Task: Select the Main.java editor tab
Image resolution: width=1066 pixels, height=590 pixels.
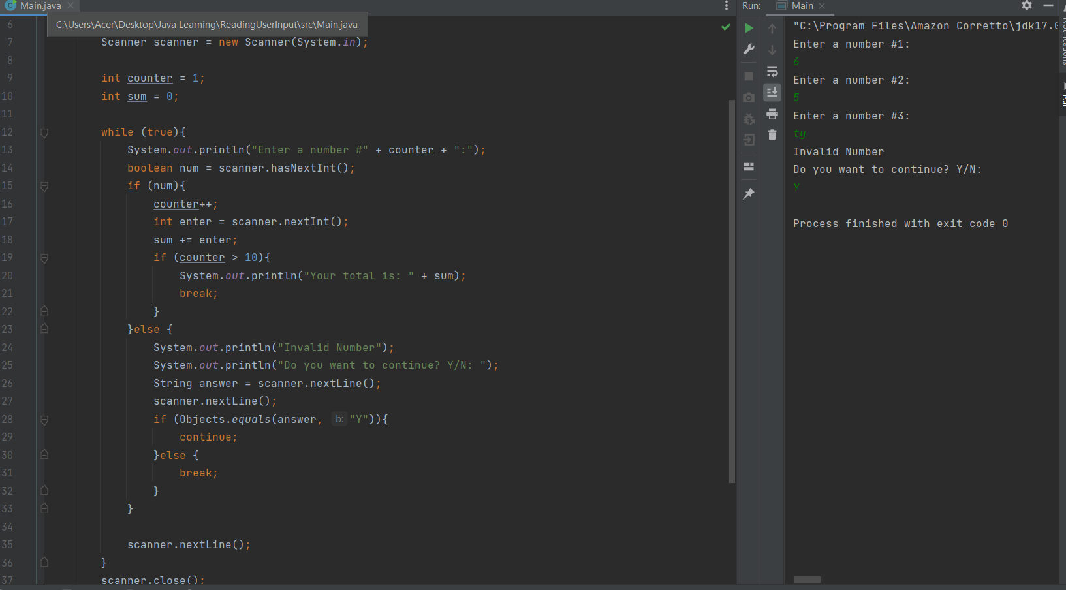Action: coord(40,6)
